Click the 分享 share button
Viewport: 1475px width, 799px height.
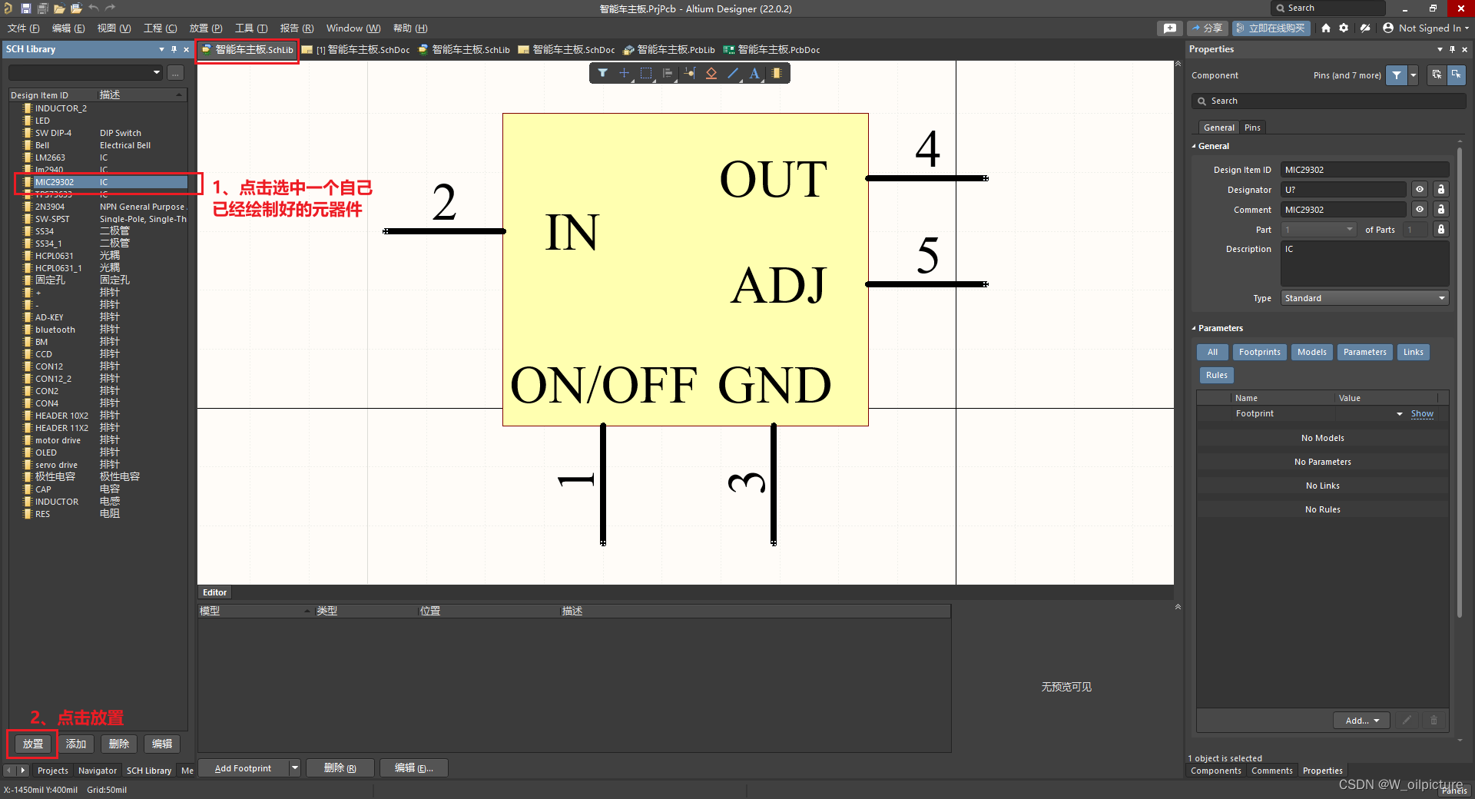[1207, 28]
